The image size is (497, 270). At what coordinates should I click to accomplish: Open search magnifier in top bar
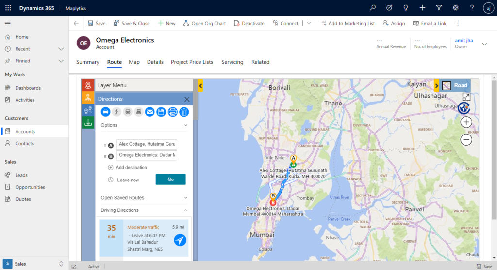[373, 8]
